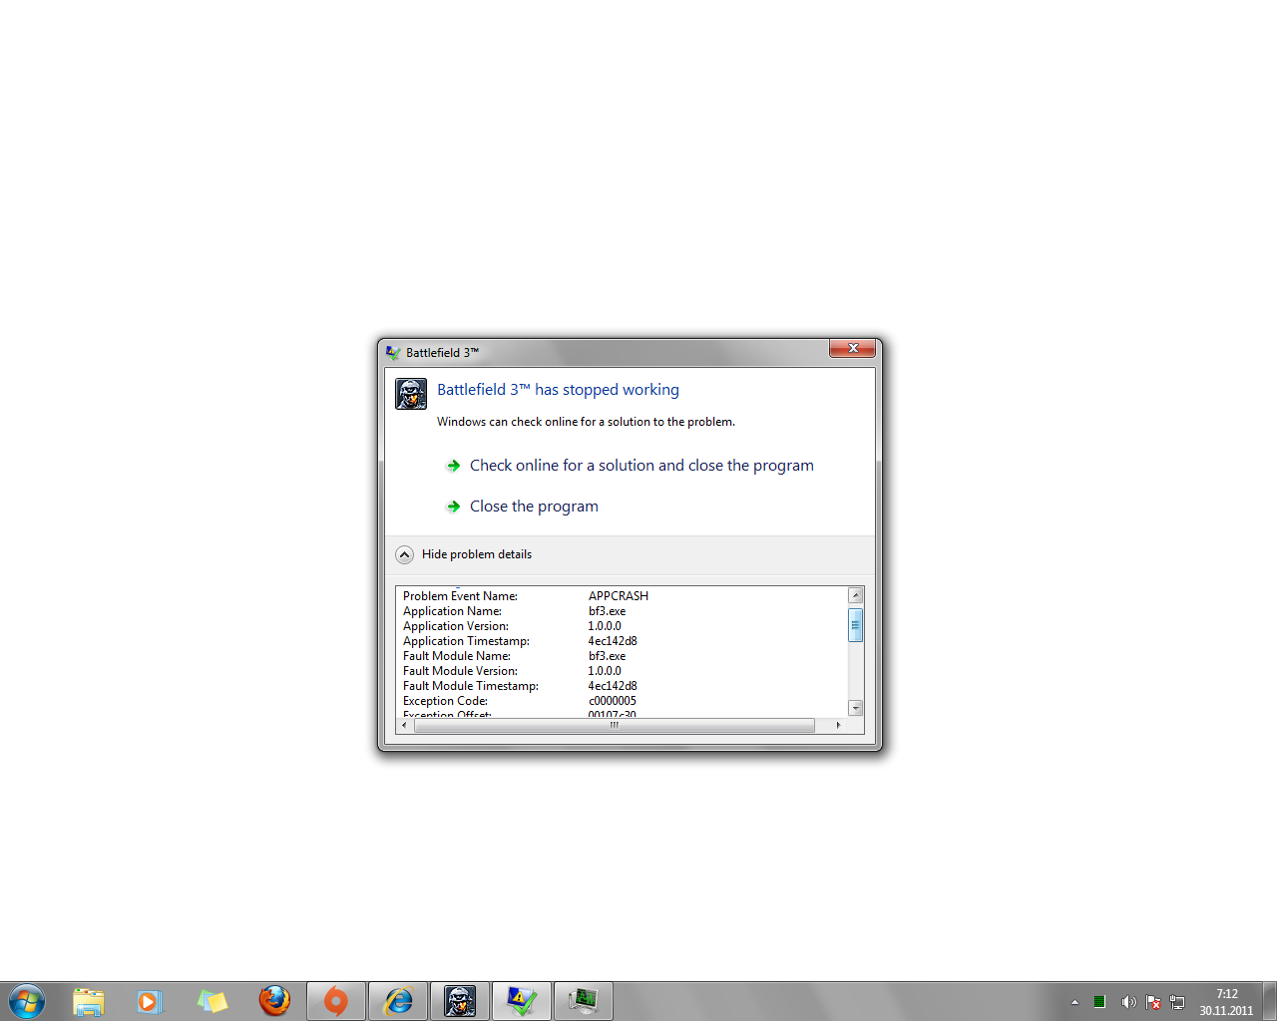Select the Application Timestamp value 4ec142d8

click(612, 641)
